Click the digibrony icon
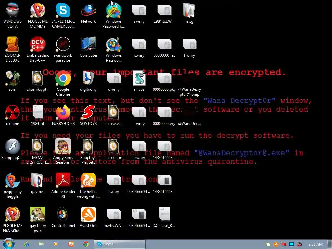Image resolution: width=332 pixels, height=249 pixels. 88,81
